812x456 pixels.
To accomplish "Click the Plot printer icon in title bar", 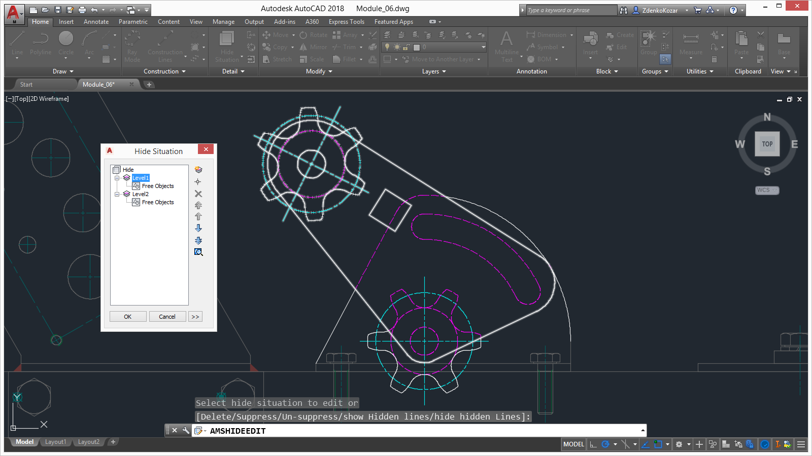I will 82,10.
